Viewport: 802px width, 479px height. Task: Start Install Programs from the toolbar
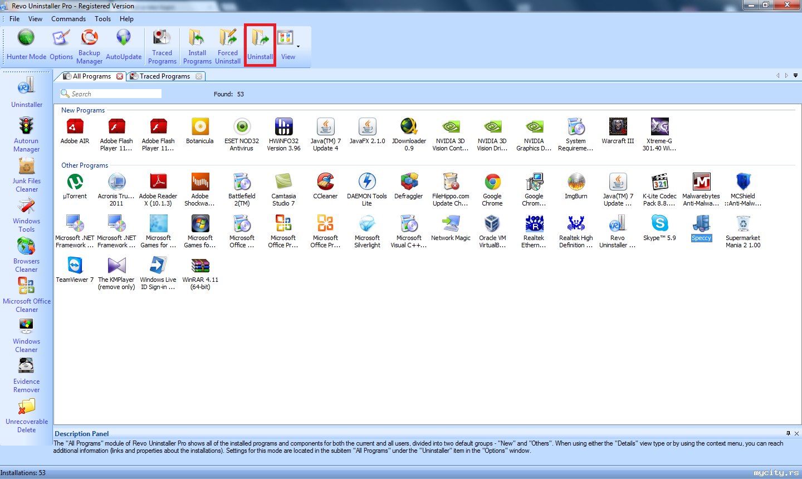197,47
